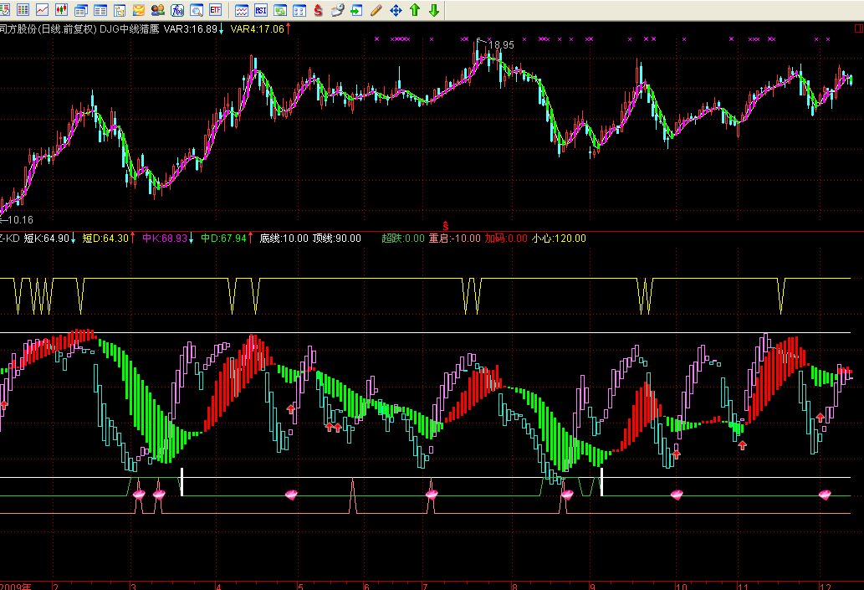Screen dimensions: 864x590
Task: Click the green refresh toolbar icon
Action: [x=279, y=10]
